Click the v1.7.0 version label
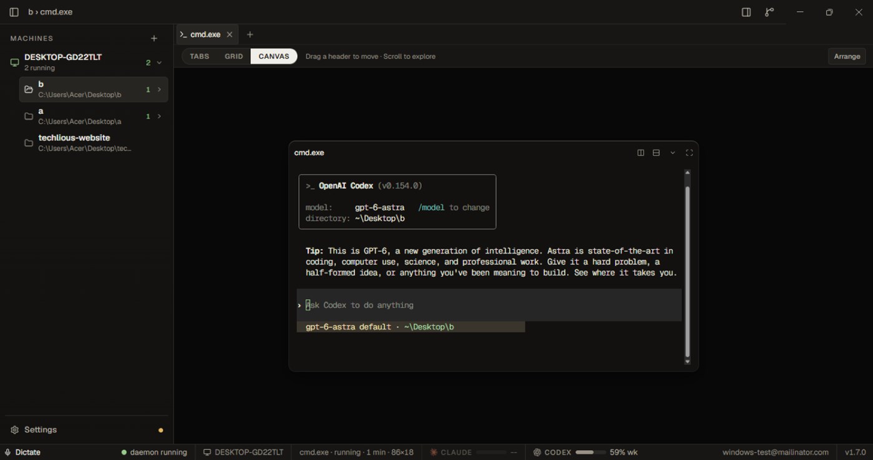Image resolution: width=873 pixels, height=460 pixels. pyautogui.click(x=855, y=453)
